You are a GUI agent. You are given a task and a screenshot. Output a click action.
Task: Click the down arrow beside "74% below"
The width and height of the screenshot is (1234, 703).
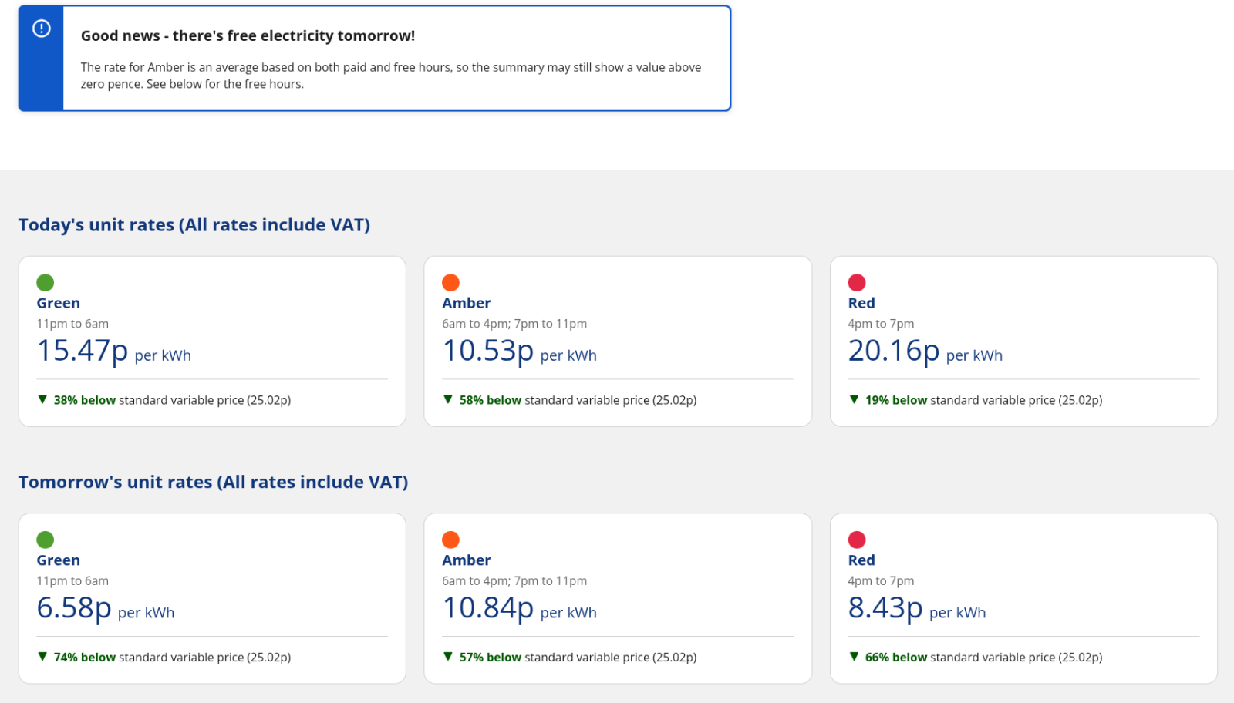pos(42,657)
